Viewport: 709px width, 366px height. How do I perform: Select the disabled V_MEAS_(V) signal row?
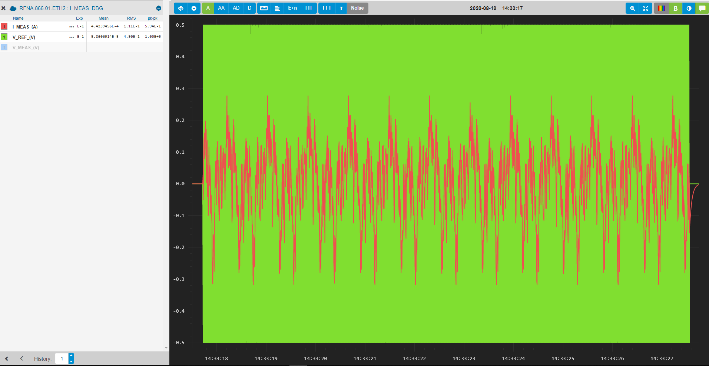coord(82,47)
